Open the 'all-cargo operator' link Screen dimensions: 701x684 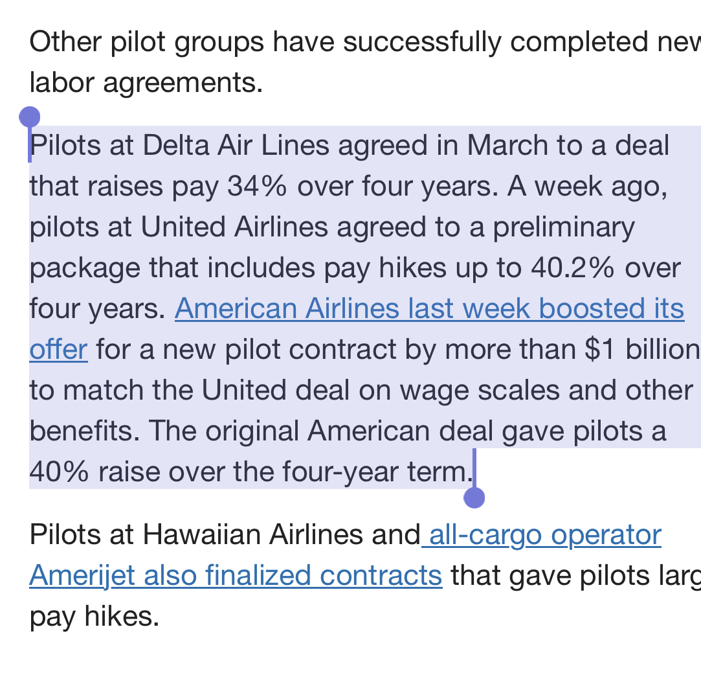click(541, 534)
